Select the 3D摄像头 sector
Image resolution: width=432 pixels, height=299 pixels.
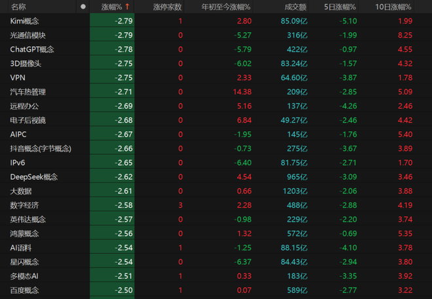point(26,64)
